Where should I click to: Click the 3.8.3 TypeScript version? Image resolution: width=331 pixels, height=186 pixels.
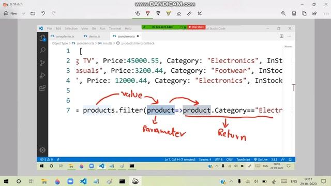point(274,160)
